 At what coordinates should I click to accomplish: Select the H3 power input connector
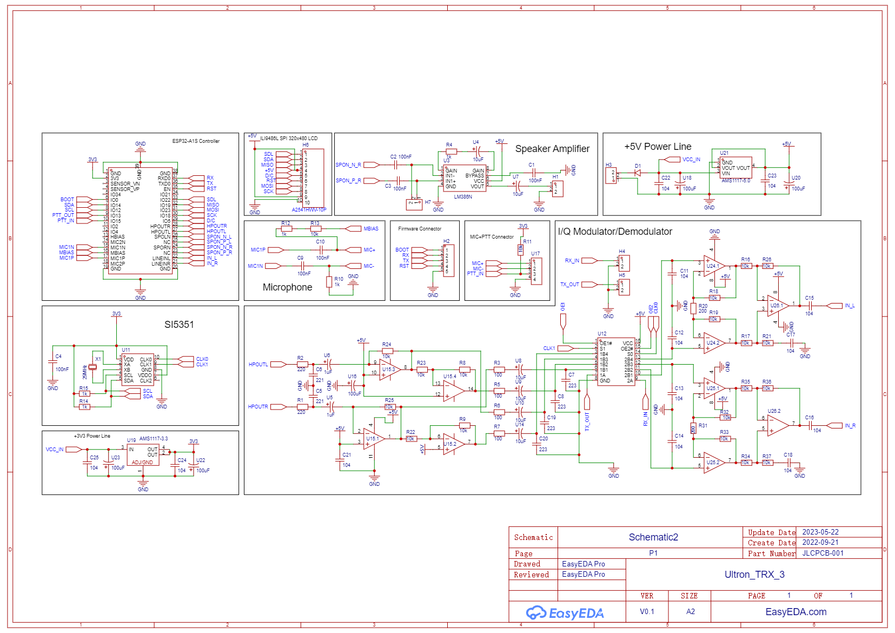click(x=611, y=176)
